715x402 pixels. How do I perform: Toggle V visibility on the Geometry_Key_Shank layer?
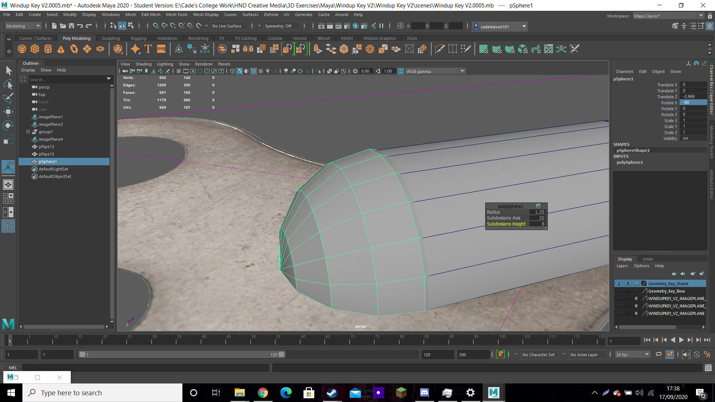click(x=619, y=284)
